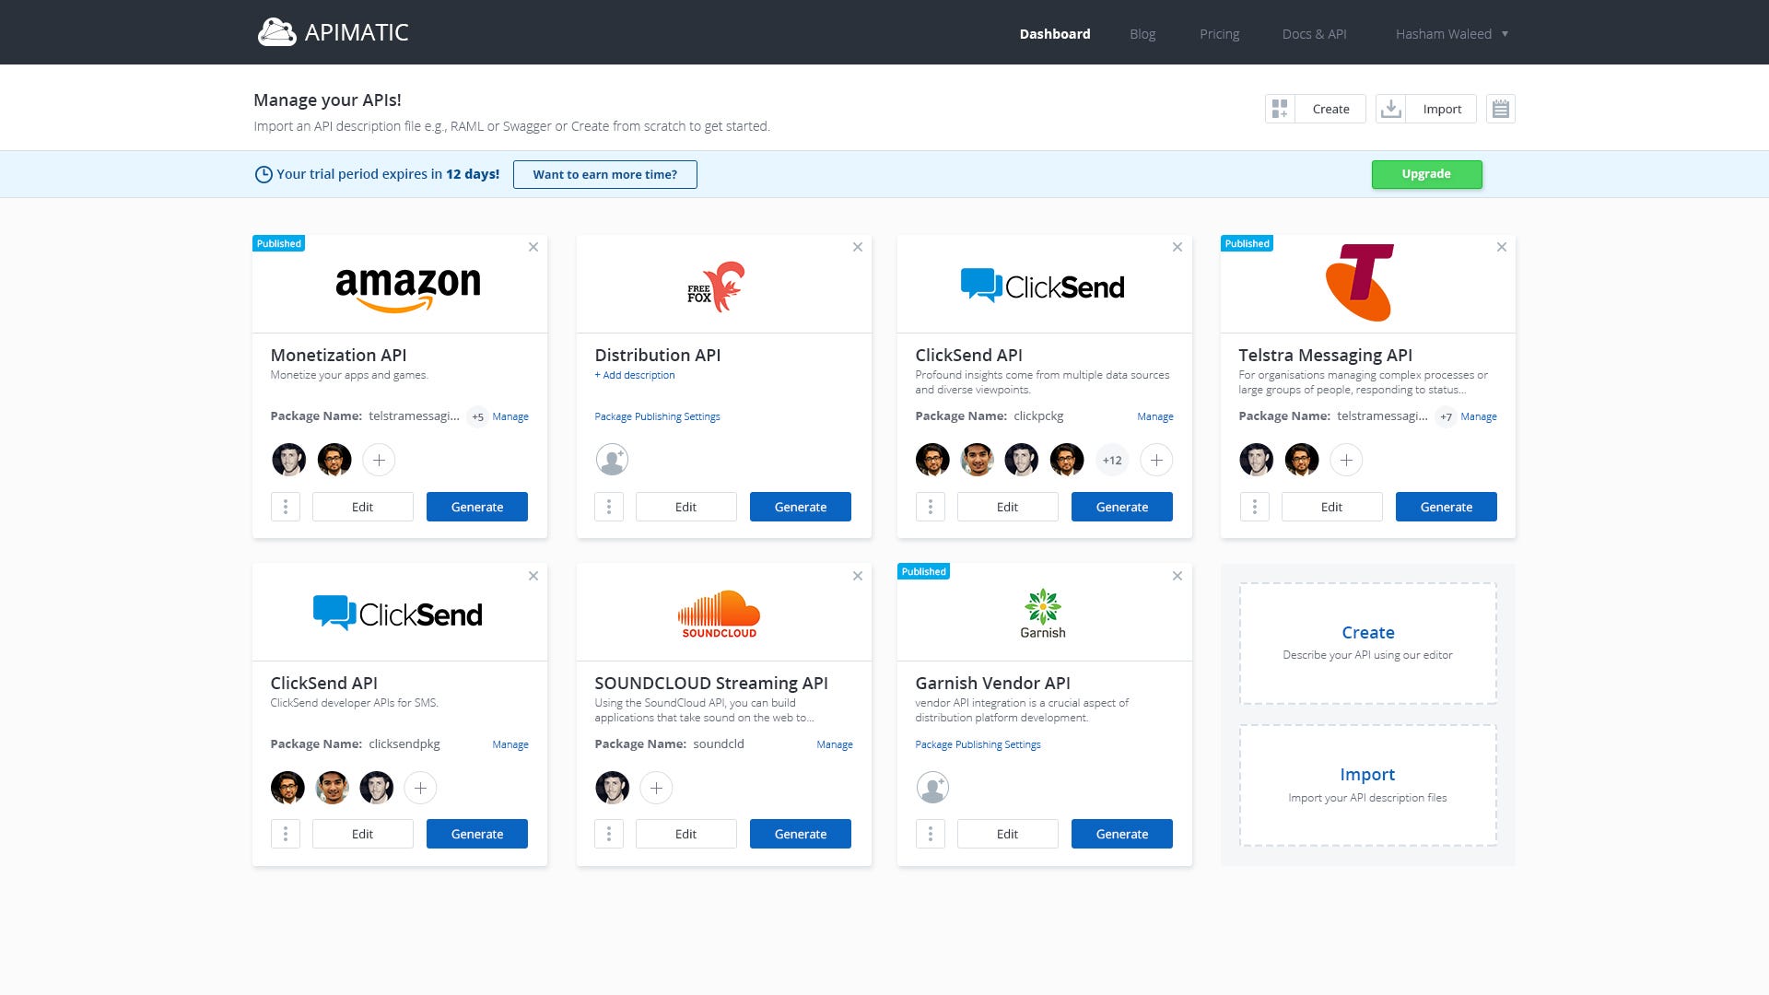This screenshot has height=995, width=1769.
Task: Open the Dashboard nav item
Action: (1055, 34)
